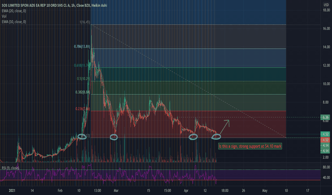Select the EMA (10, close, 0) indicator label

click(x=14, y=22)
